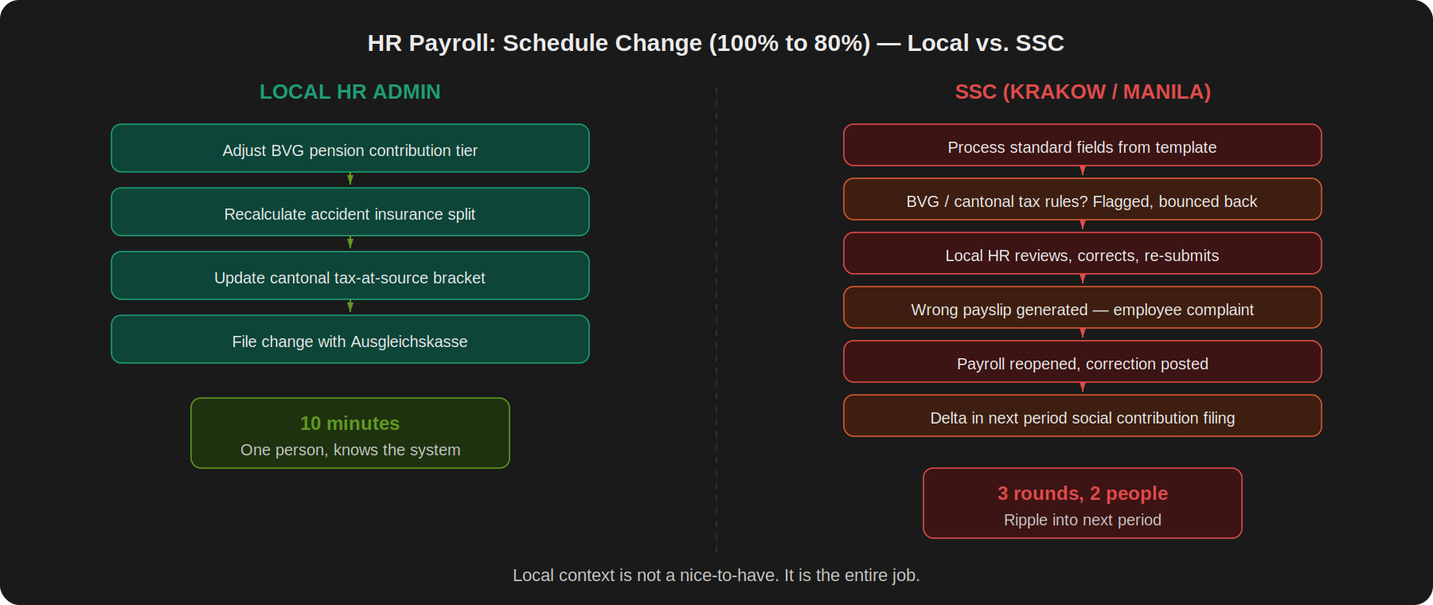Click the 'One person, knows the system' text
Screen dimensions: 1433x605
pos(350,450)
